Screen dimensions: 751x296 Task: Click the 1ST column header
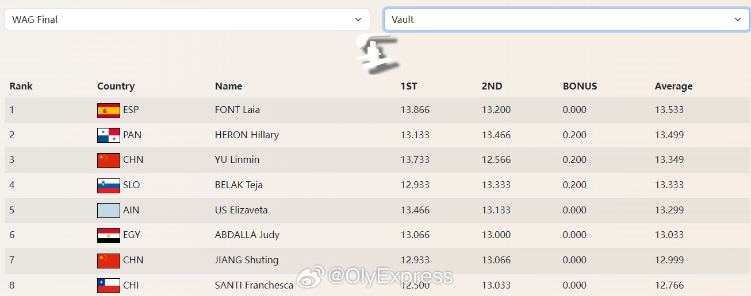coord(409,86)
